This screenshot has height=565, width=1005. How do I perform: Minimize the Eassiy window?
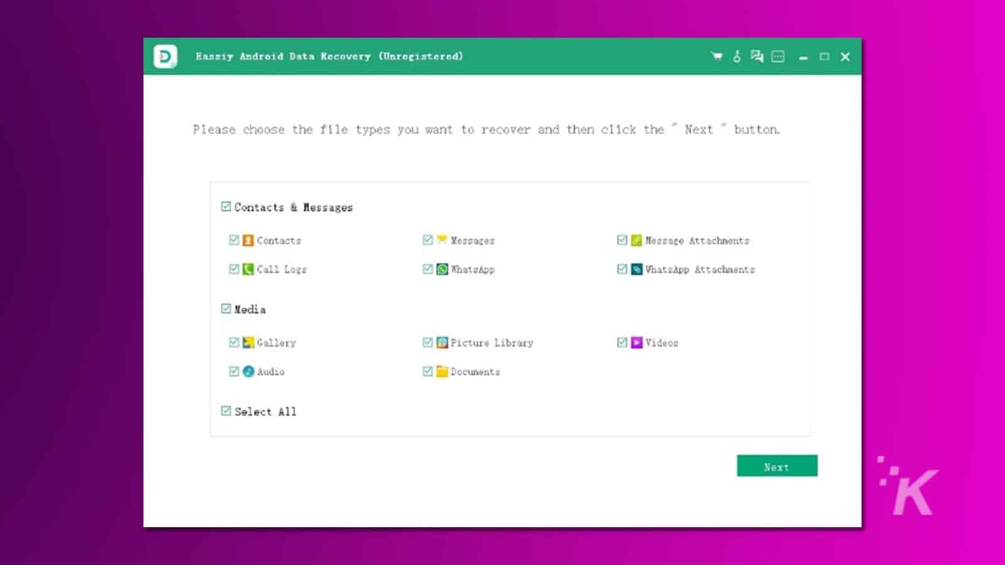tap(803, 57)
